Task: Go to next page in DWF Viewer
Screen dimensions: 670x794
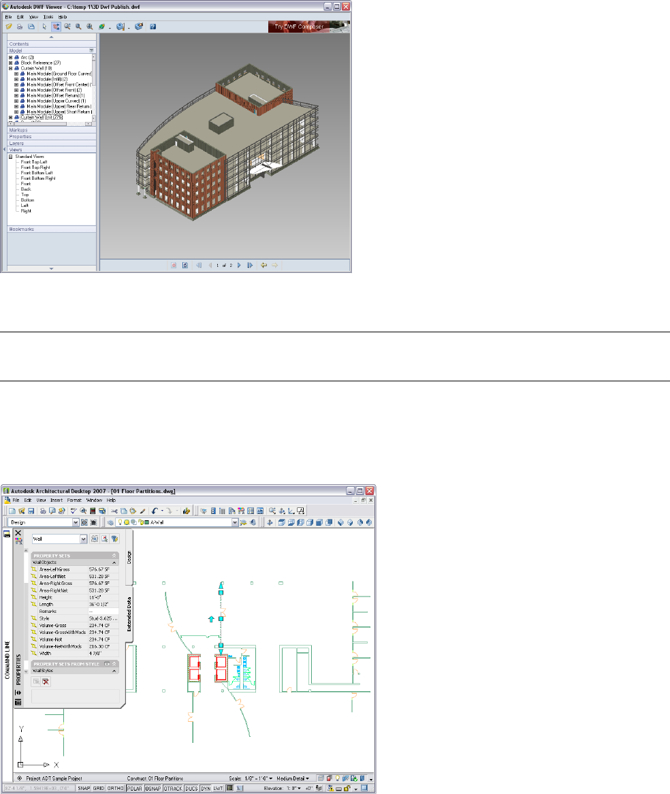Action: (240, 265)
